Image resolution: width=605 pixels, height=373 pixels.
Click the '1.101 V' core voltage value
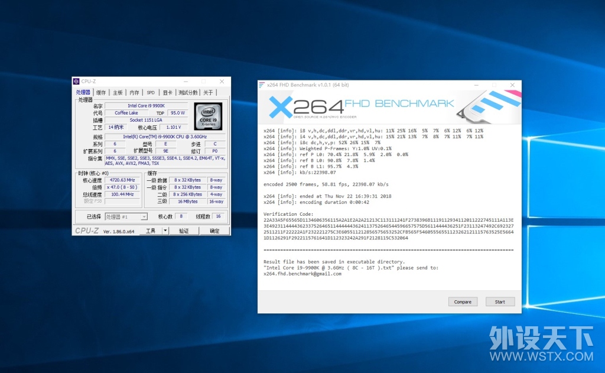point(174,127)
